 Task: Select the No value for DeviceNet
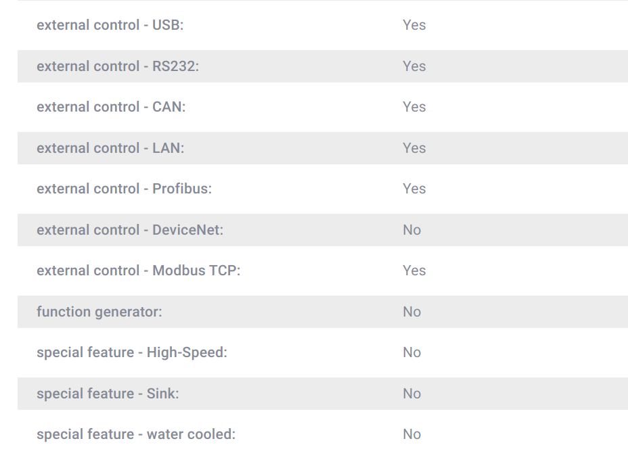point(411,230)
